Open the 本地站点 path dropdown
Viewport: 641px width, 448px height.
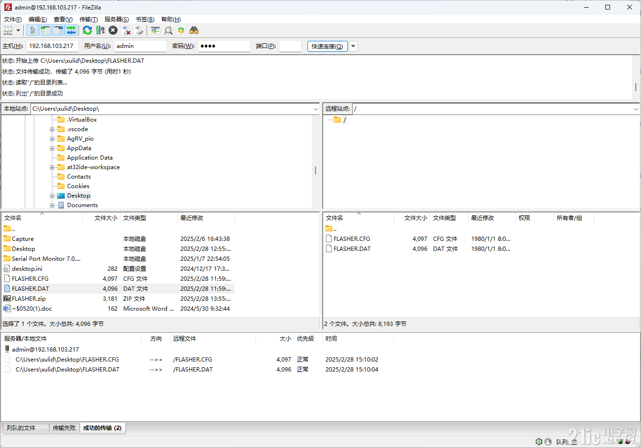coord(316,109)
